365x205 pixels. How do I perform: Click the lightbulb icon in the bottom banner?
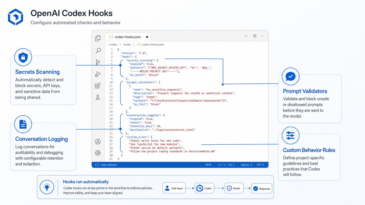coord(47,186)
